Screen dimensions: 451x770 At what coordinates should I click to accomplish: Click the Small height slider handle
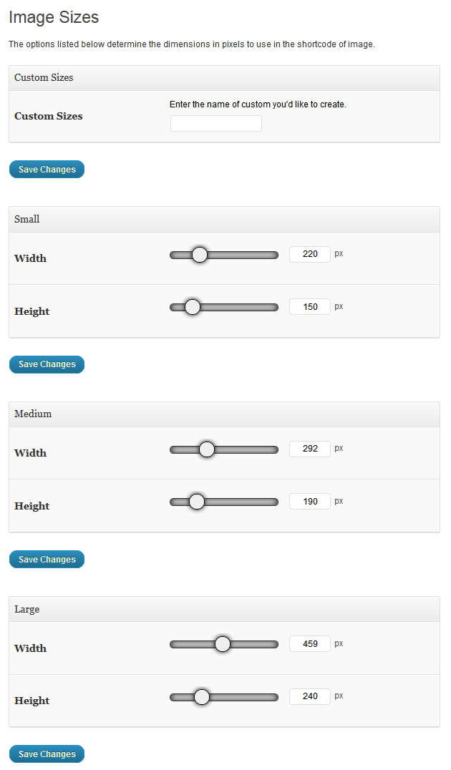coord(192,307)
